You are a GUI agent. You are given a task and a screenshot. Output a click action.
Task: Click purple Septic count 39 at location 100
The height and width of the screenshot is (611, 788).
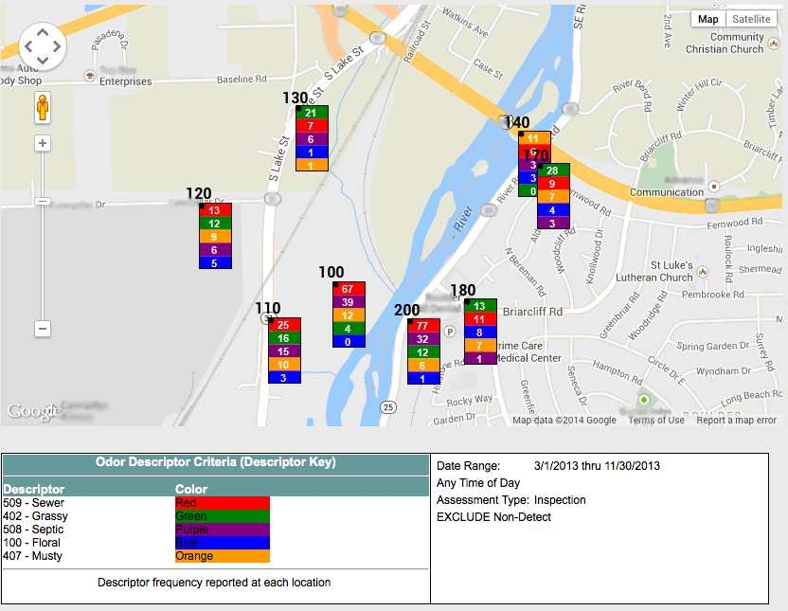(x=349, y=302)
